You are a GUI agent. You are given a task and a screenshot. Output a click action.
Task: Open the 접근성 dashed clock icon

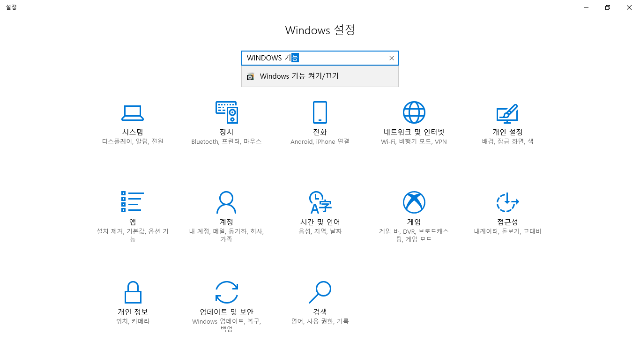[507, 202]
